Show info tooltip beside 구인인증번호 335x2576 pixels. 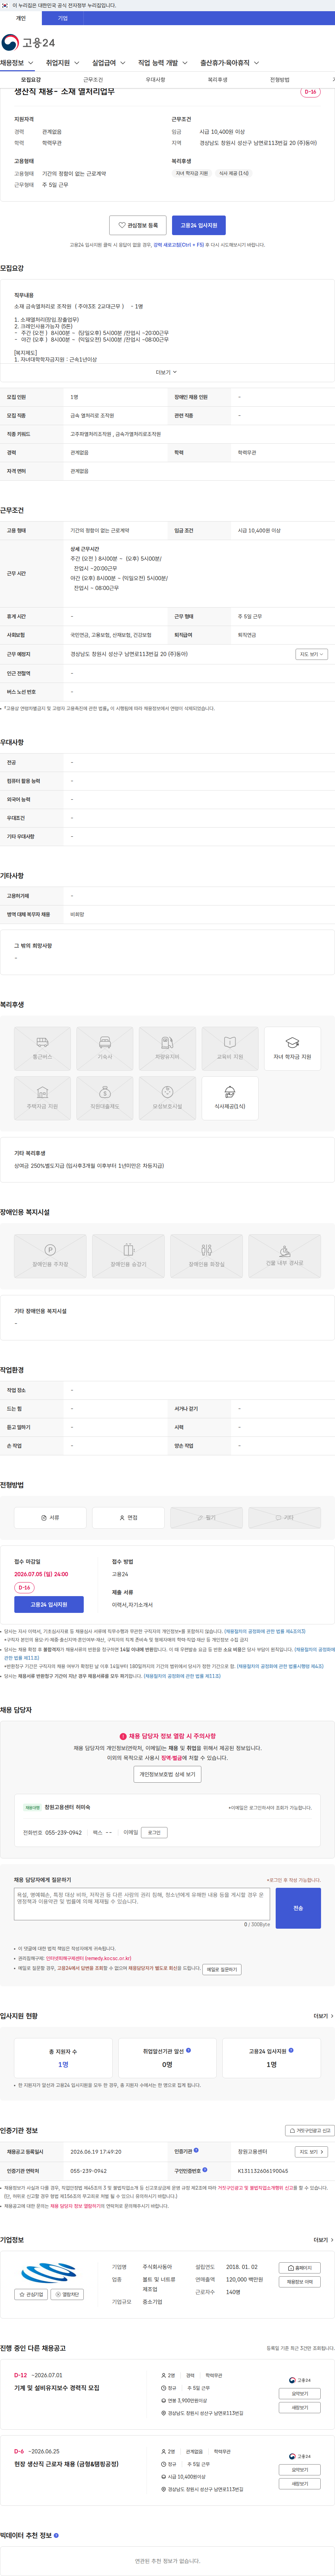[205, 2170]
